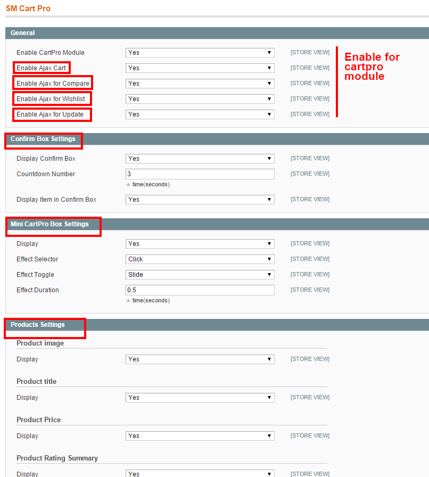Collapse the Confirm Box Settings section header
The width and height of the screenshot is (429, 477).
point(217,139)
